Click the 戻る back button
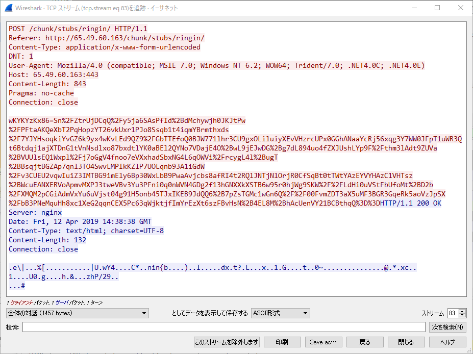The width and height of the screenshot is (473, 354). pos(365,342)
